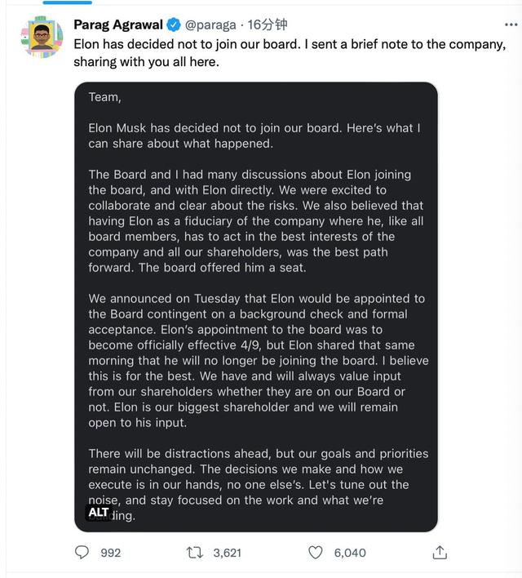
Task: Click the "Team," greeting in the note image
Action: click(104, 96)
